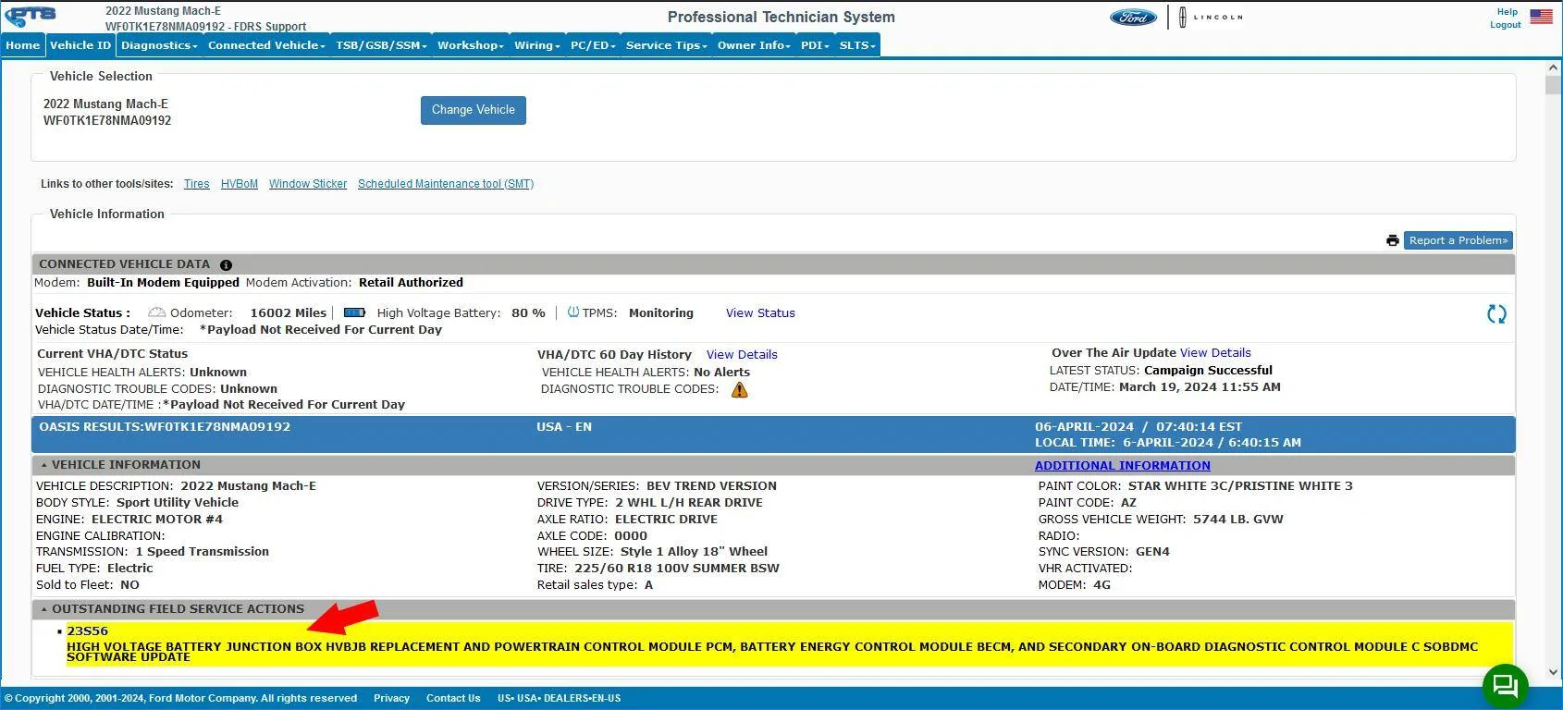Open the TSB/GSB/SSM dropdown menu

(381, 45)
